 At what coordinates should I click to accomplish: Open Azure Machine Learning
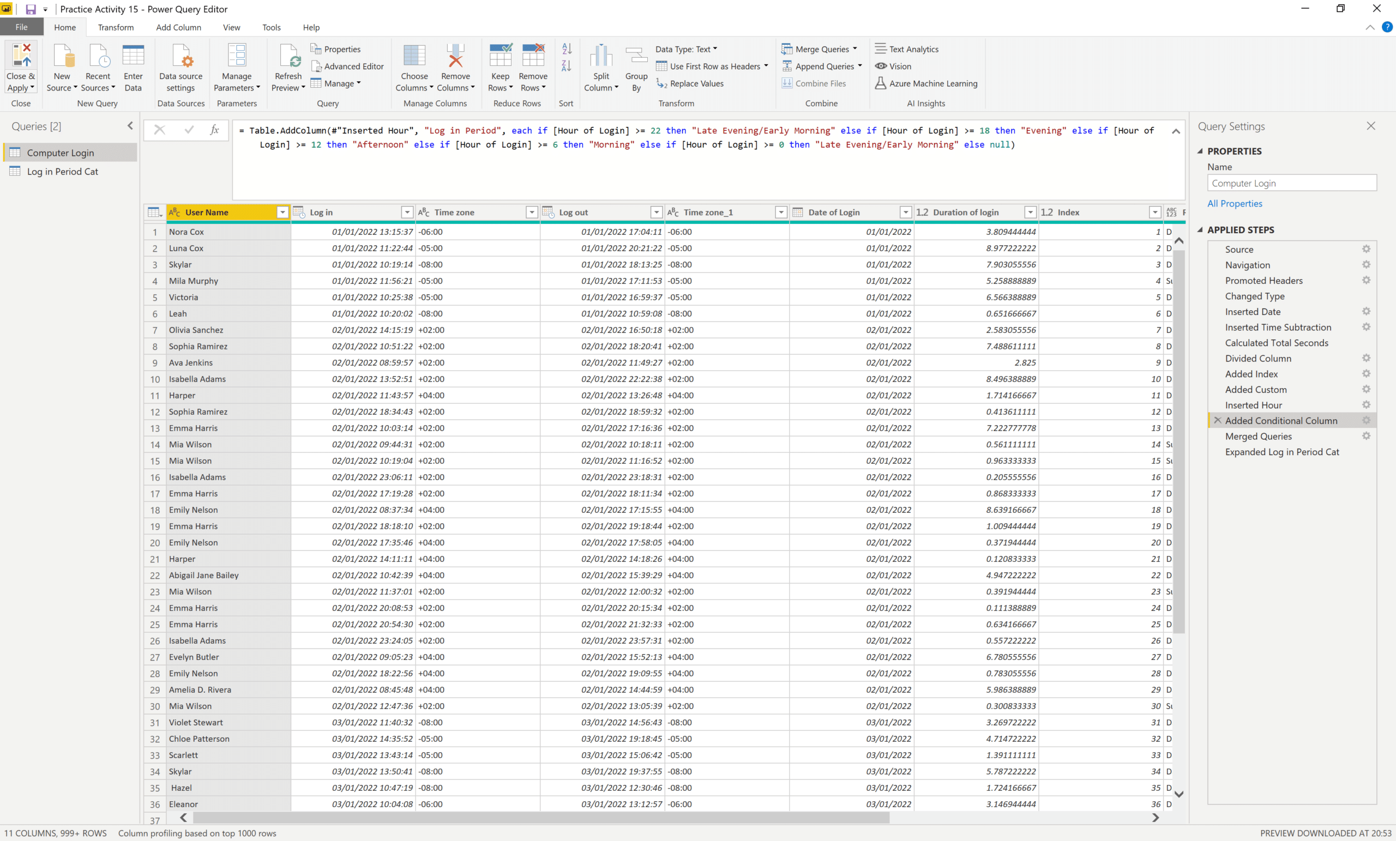tap(926, 83)
